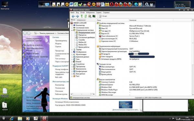The width and height of the screenshot is (194, 121).
Task: Expand the Сеть tree node
Action: (72, 59)
